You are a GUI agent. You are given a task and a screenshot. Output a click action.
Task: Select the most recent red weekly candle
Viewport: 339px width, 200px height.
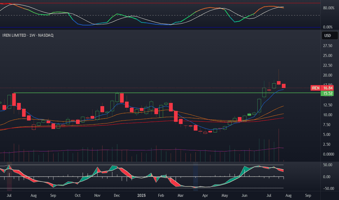[284, 86]
